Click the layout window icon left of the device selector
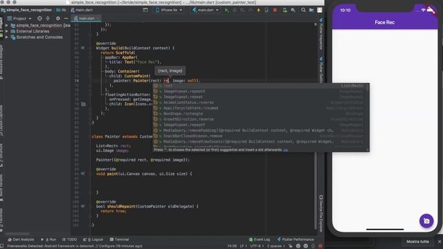Viewport: 443px width, 249px height. 145,10
